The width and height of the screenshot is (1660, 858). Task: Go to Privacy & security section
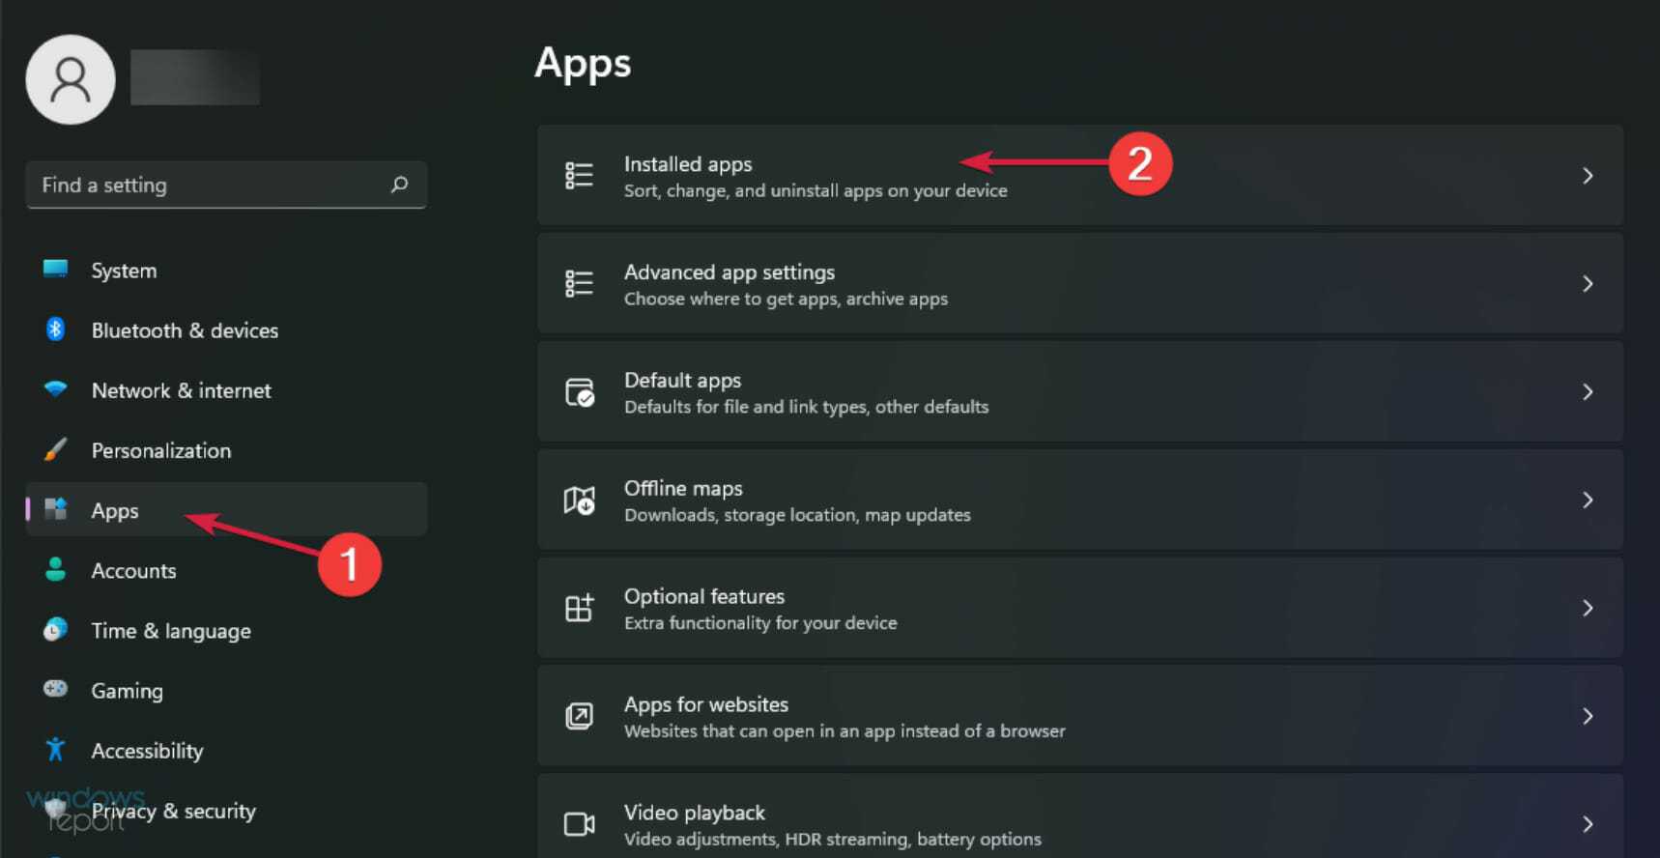coord(174,811)
